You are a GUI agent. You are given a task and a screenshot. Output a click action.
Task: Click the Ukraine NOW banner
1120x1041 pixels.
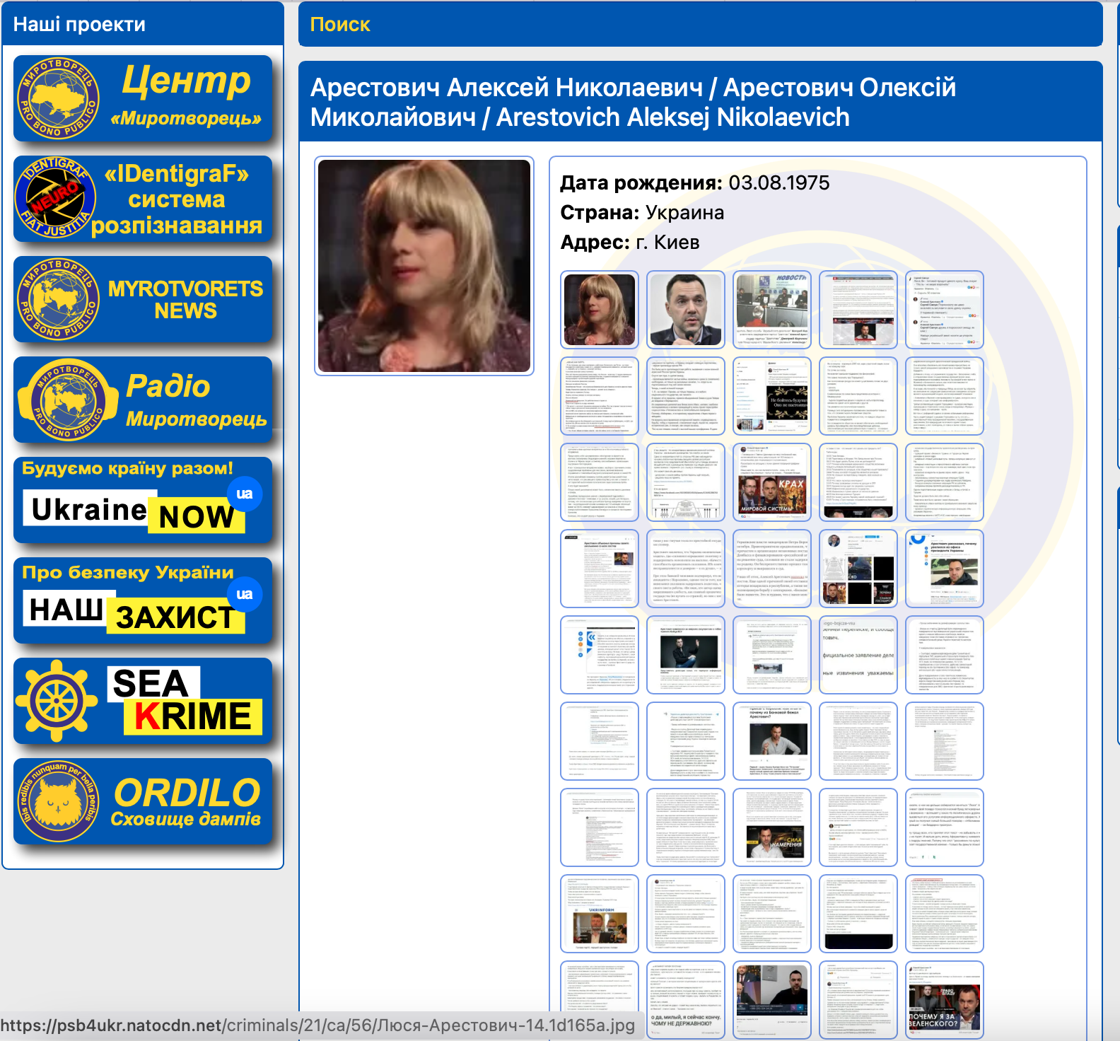143,501
